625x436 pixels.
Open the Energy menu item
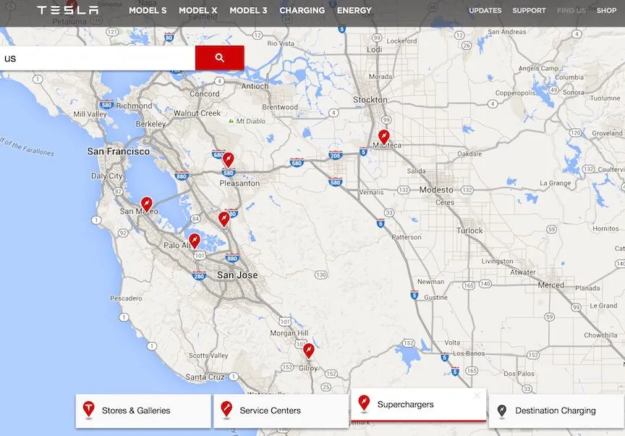pyautogui.click(x=354, y=11)
